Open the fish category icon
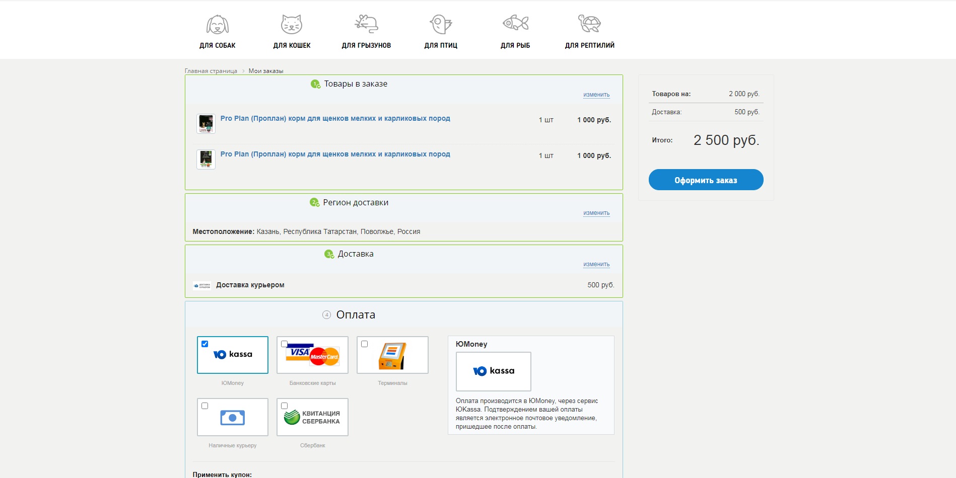Viewport: 956px width, 478px height. (515, 23)
